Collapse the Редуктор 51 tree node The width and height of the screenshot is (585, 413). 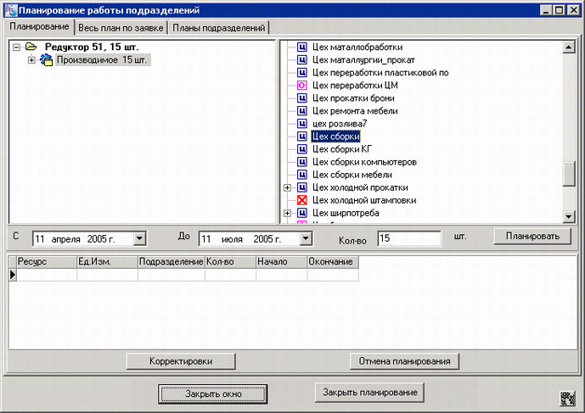[x=16, y=47]
